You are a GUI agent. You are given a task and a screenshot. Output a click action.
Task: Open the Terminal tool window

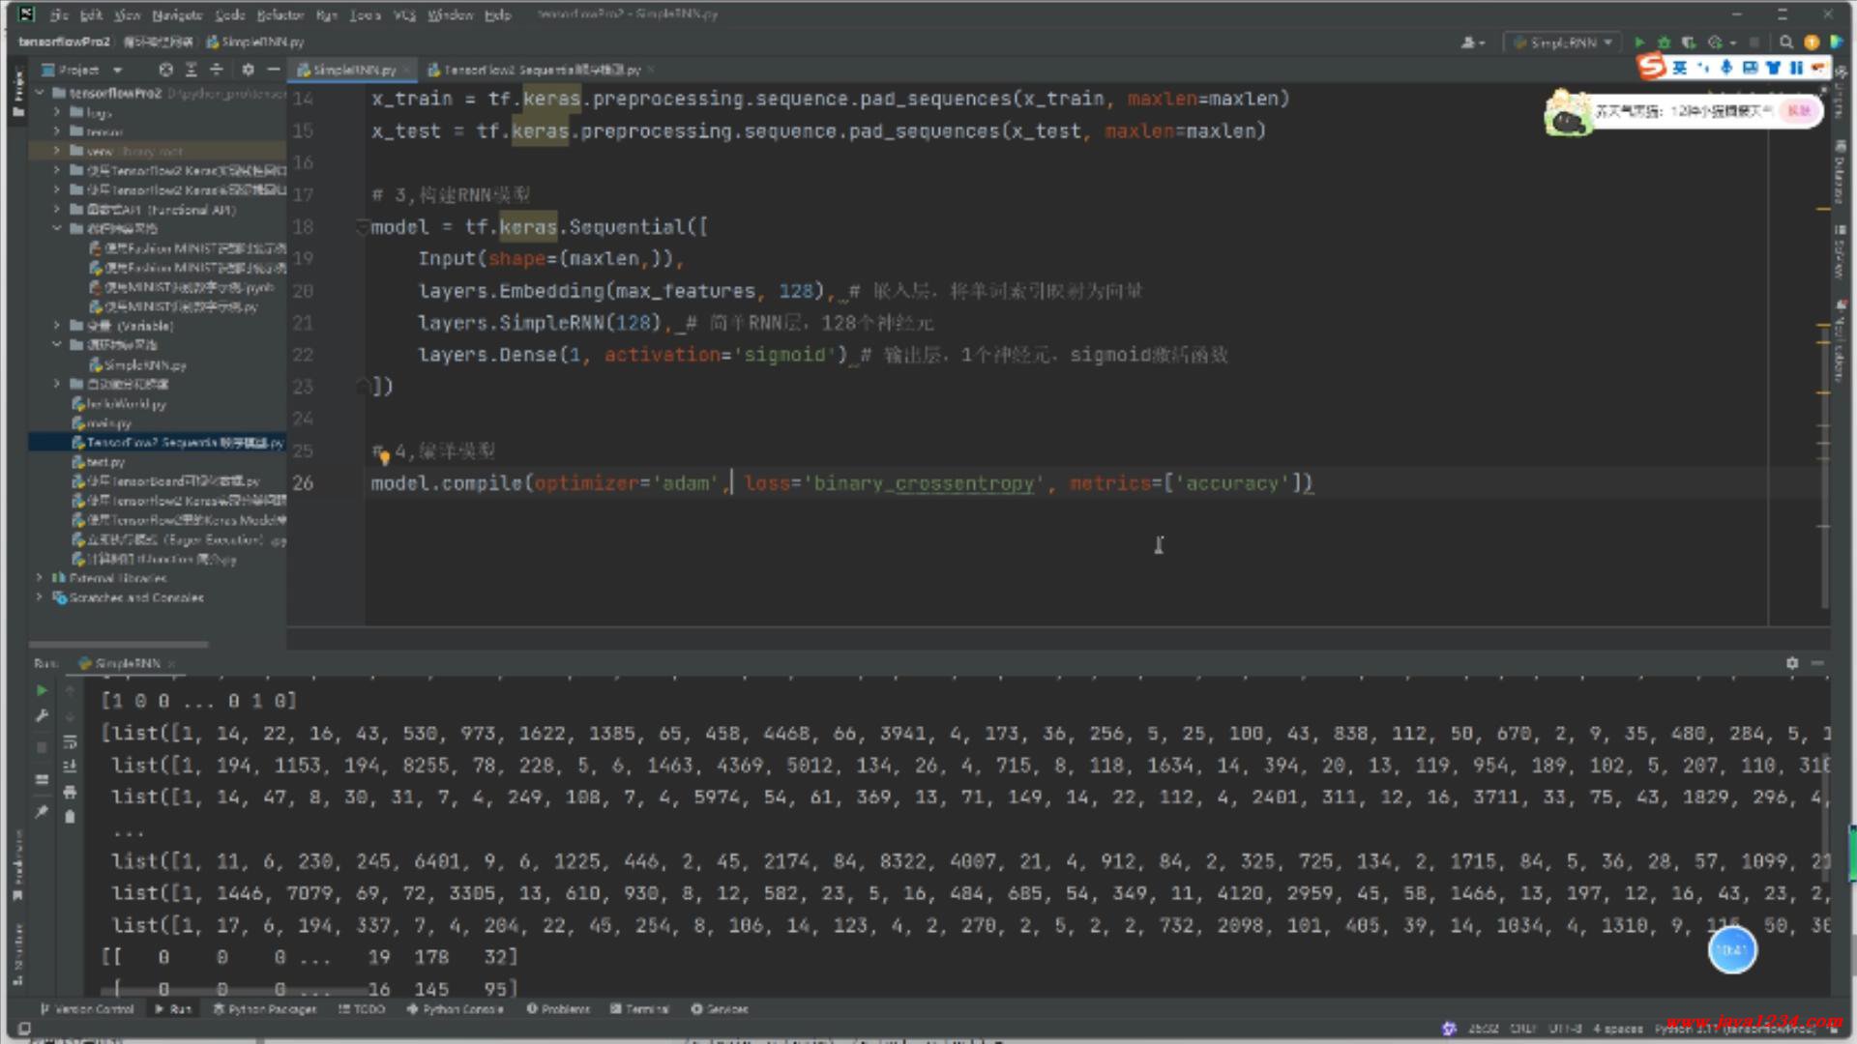[x=639, y=1008]
